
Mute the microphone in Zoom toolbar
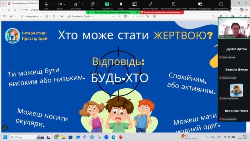46,4
